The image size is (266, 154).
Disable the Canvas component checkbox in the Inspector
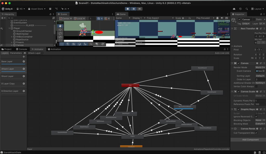pyautogui.click(x=238, y=63)
